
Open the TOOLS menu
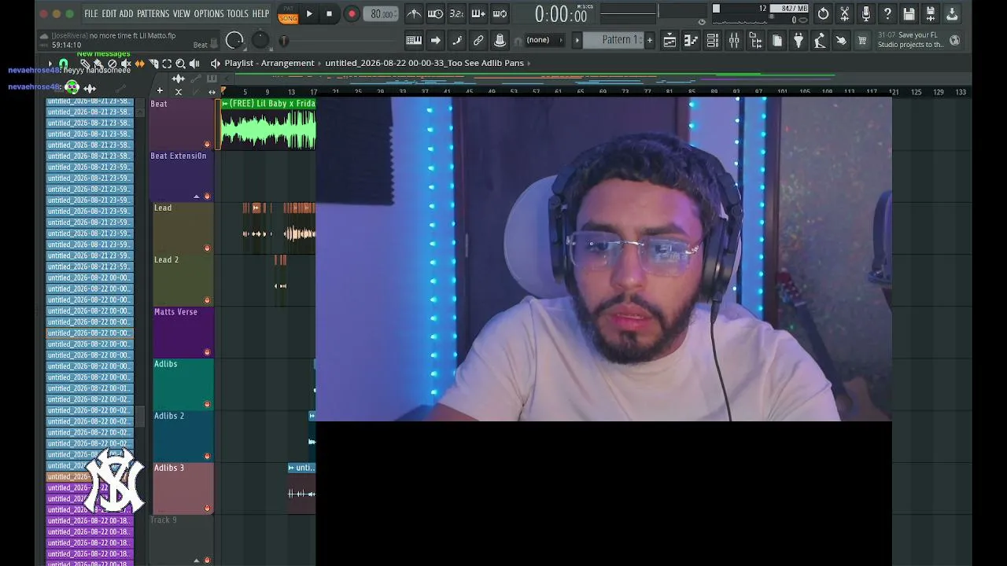coord(238,13)
